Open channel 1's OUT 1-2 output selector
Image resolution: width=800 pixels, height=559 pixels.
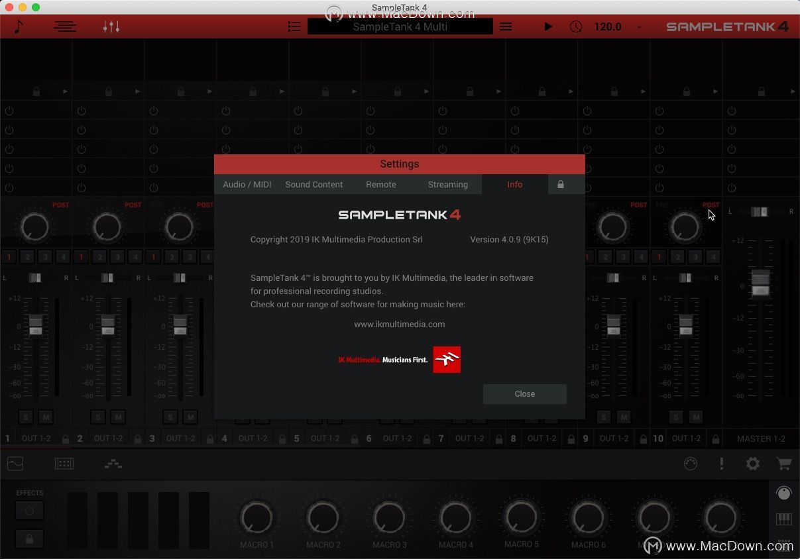pos(36,438)
